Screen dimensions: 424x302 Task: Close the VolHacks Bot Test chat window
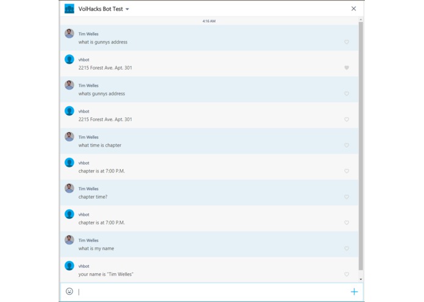[x=353, y=9]
